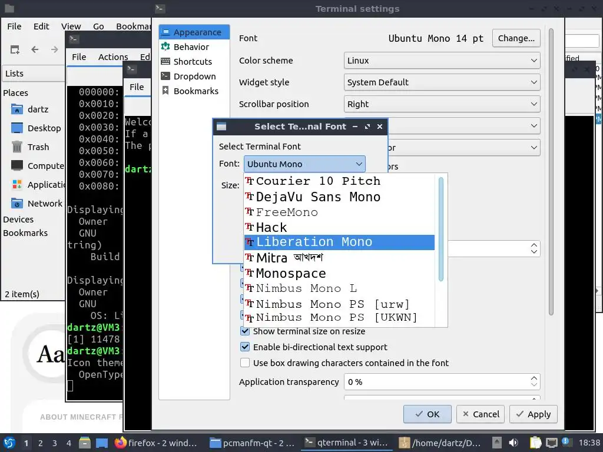Click the Change... font button

click(516, 38)
